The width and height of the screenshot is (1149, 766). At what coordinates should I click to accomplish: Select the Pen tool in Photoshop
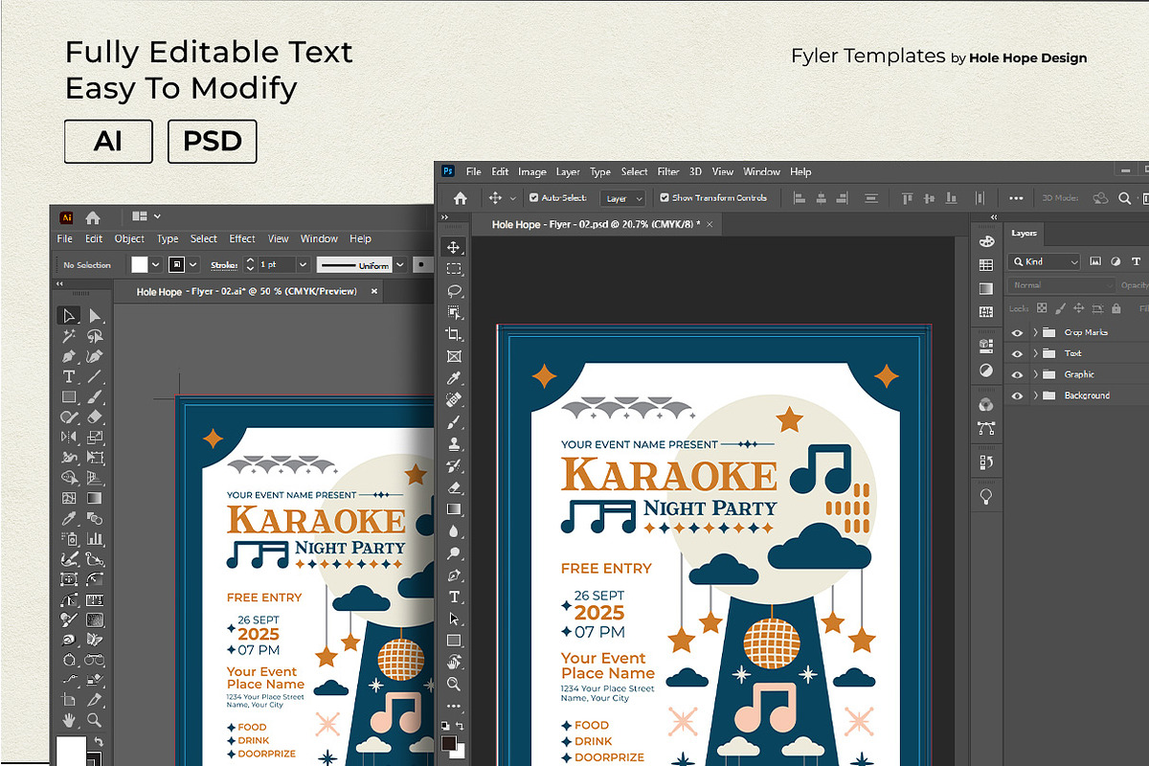[454, 575]
